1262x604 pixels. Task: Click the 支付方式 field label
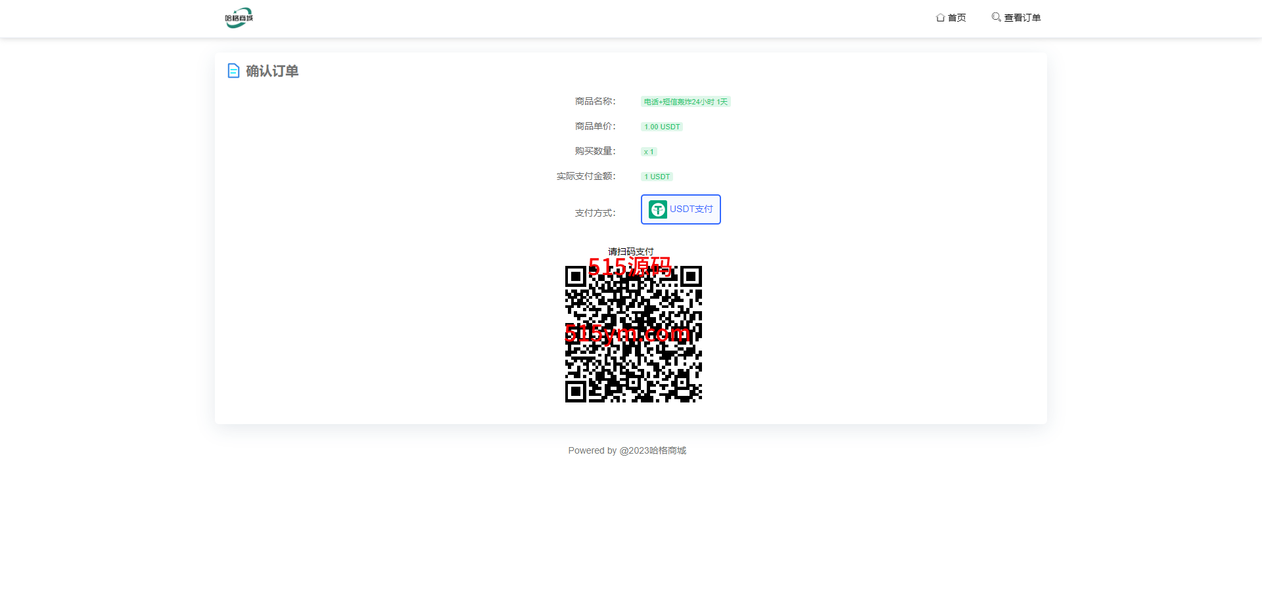(x=595, y=213)
